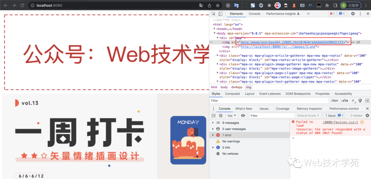The width and height of the screenshot is (371, 179).
Task: Switch to the Elements panel
Action: click(236, 14)
